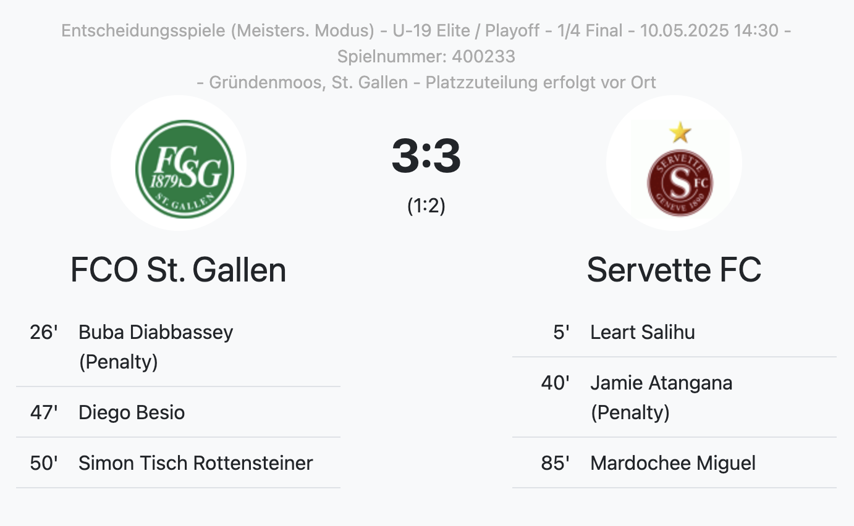Select goal scorer Simon Tisch Rottensteiner
This screenshot has width=854, height=526.
coord(196,463)
